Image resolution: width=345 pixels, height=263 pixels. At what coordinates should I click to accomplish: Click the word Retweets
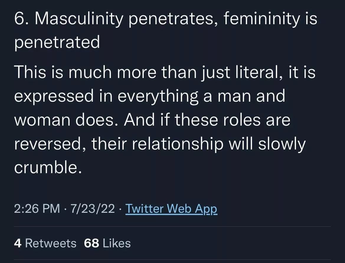click(51, 243)
